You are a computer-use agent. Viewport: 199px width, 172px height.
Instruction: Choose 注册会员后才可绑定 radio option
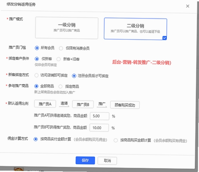(74, 76)
